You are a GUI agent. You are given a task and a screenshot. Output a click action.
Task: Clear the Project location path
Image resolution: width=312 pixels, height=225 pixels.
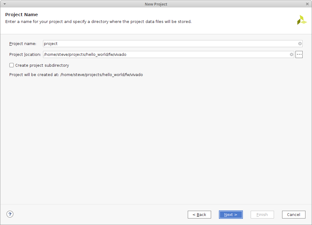[x=291, y=55]
